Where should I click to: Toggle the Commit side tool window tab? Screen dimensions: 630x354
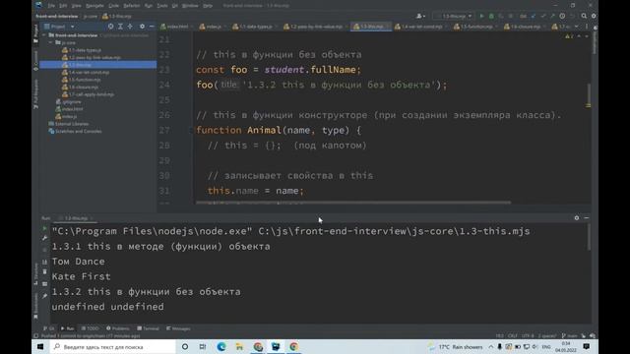35,60
